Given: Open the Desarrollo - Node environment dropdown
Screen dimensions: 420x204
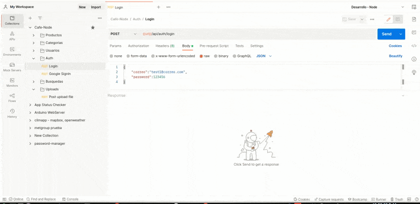Looking at the screenshot, I should pyautogui.click(x=378, y=7).
